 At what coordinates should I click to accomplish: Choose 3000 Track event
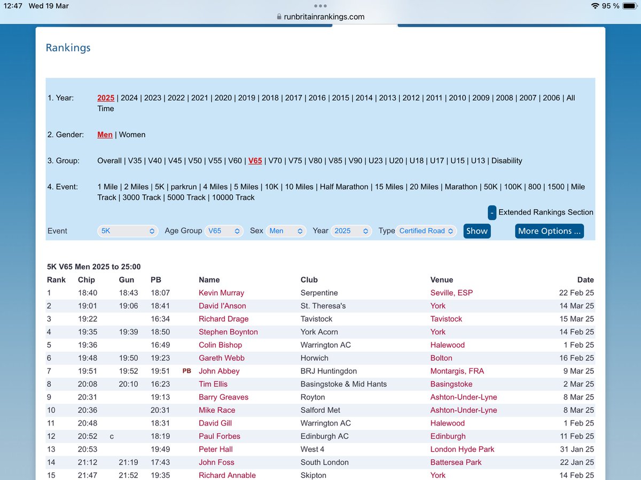142,197
